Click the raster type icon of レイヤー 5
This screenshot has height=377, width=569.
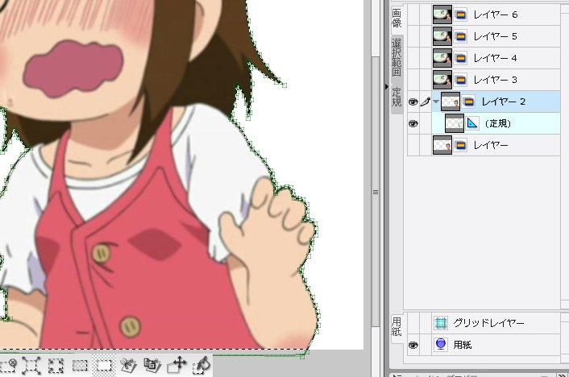[460, 36]
